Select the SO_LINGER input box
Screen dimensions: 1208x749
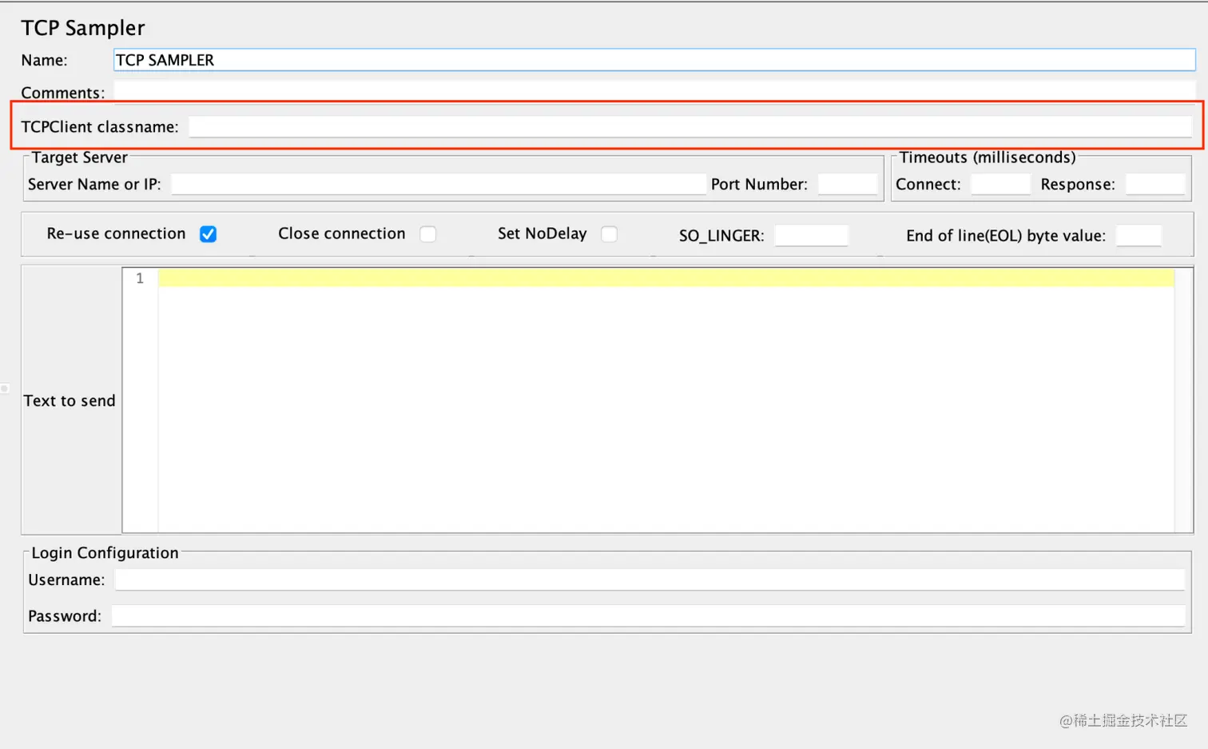[x=810, y=235]
